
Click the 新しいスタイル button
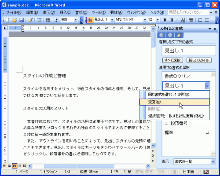[x=199, y=60]
